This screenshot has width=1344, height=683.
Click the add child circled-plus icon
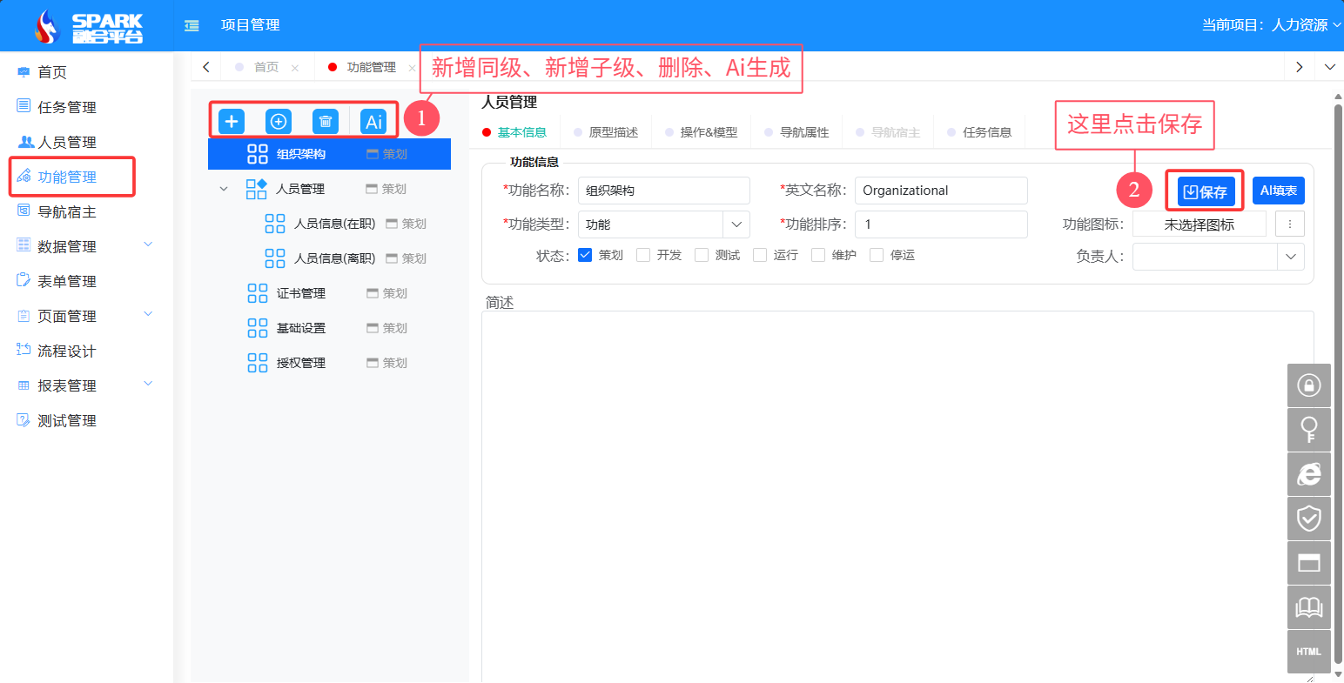pyautogui.click(x=279, y=121)
